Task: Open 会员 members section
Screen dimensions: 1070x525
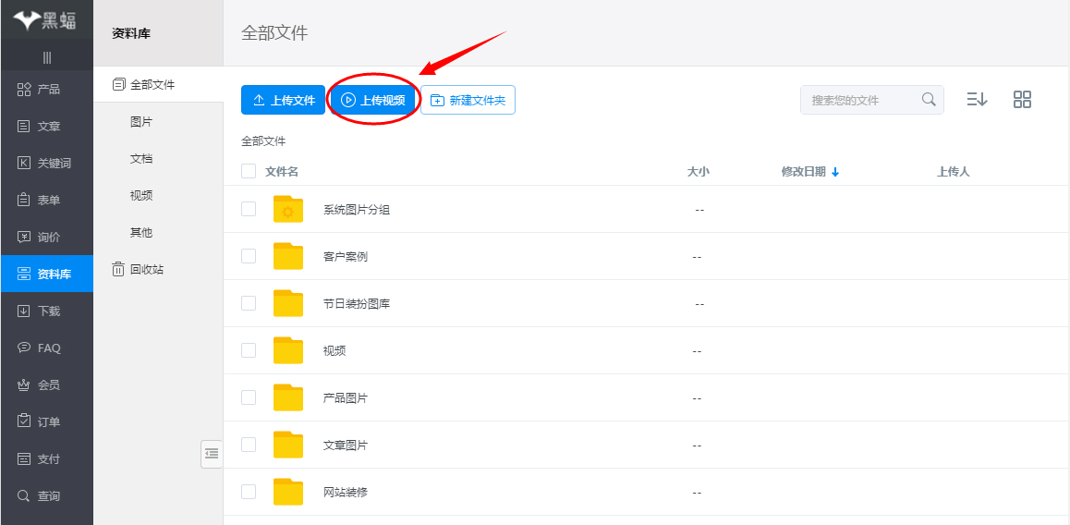Action: point(46,385)
